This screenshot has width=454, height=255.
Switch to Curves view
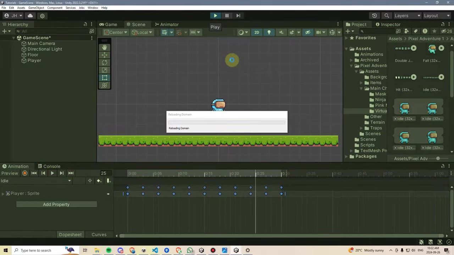pyautogui.click(x=99, y=234)
